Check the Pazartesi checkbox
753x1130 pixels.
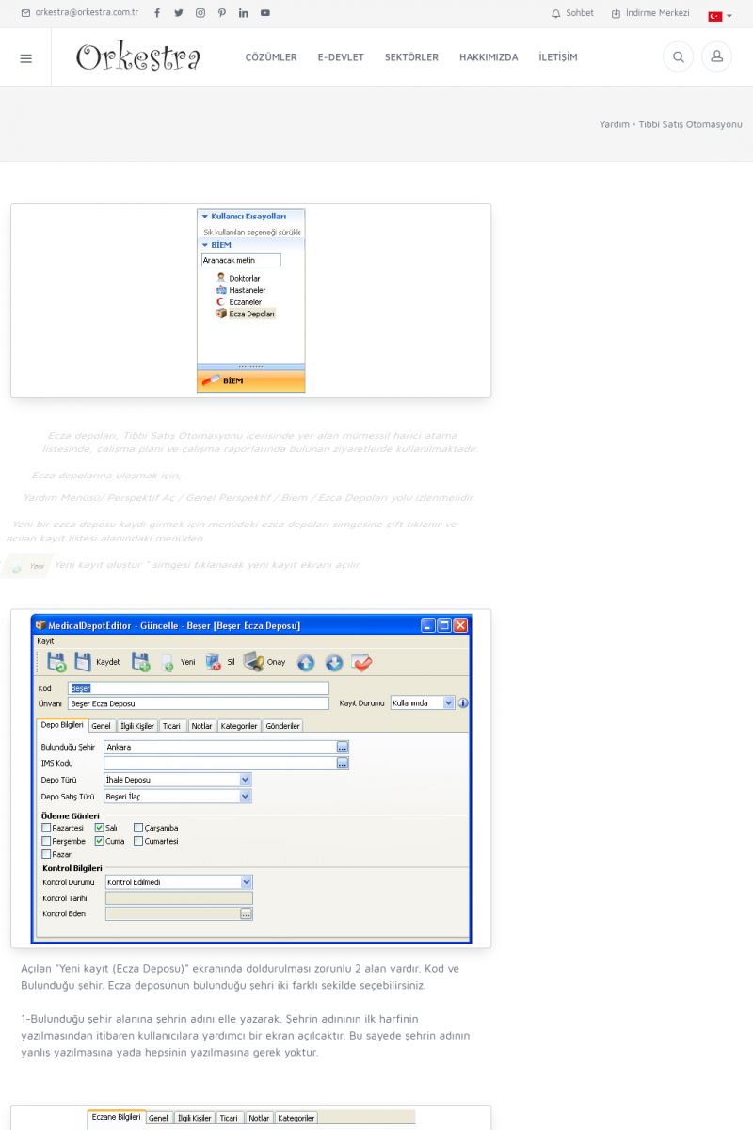pos(47,828)
